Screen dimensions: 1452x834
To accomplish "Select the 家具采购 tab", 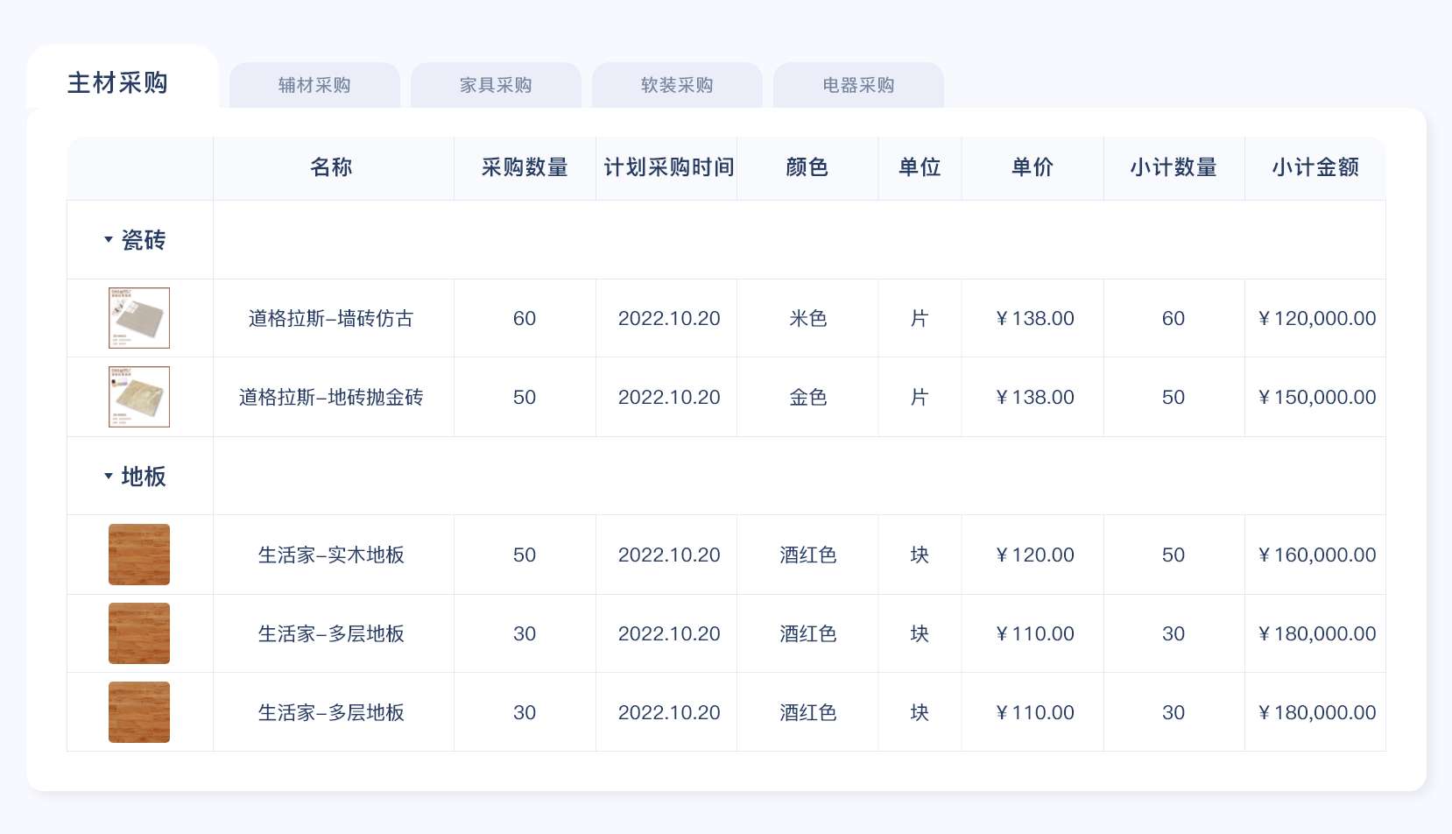I will [x=496, y=85].
